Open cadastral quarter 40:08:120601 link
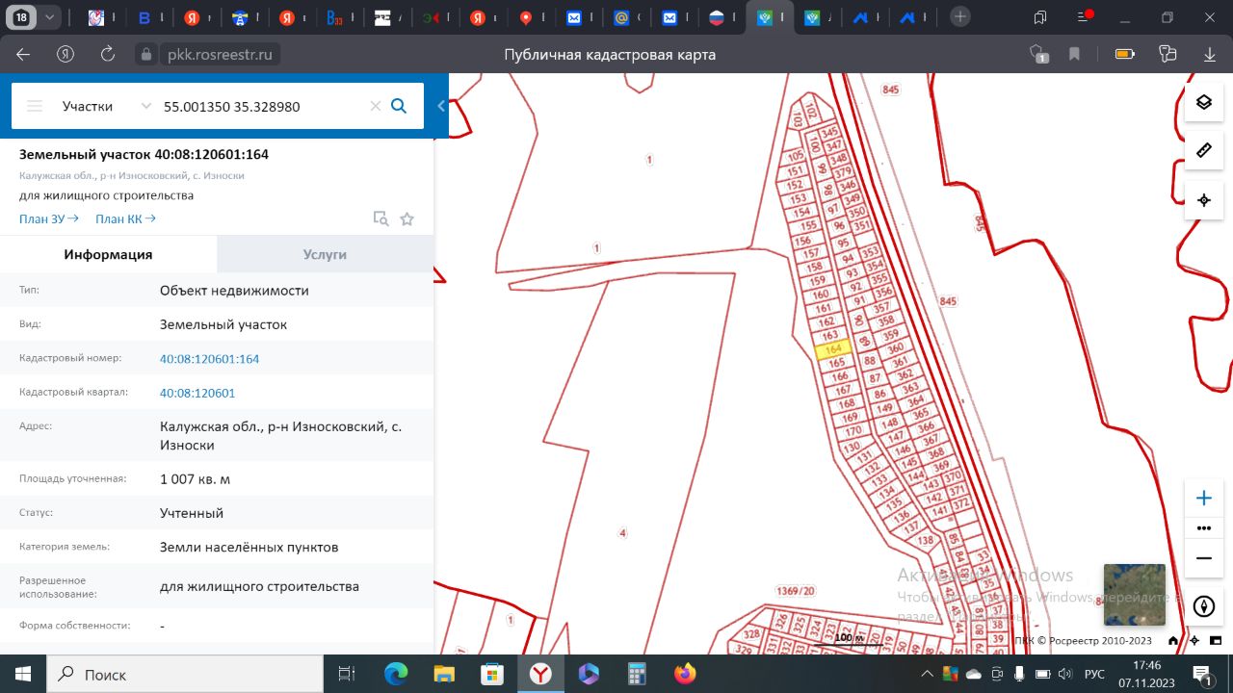1233x693 pixels. (x=197, y=393)
